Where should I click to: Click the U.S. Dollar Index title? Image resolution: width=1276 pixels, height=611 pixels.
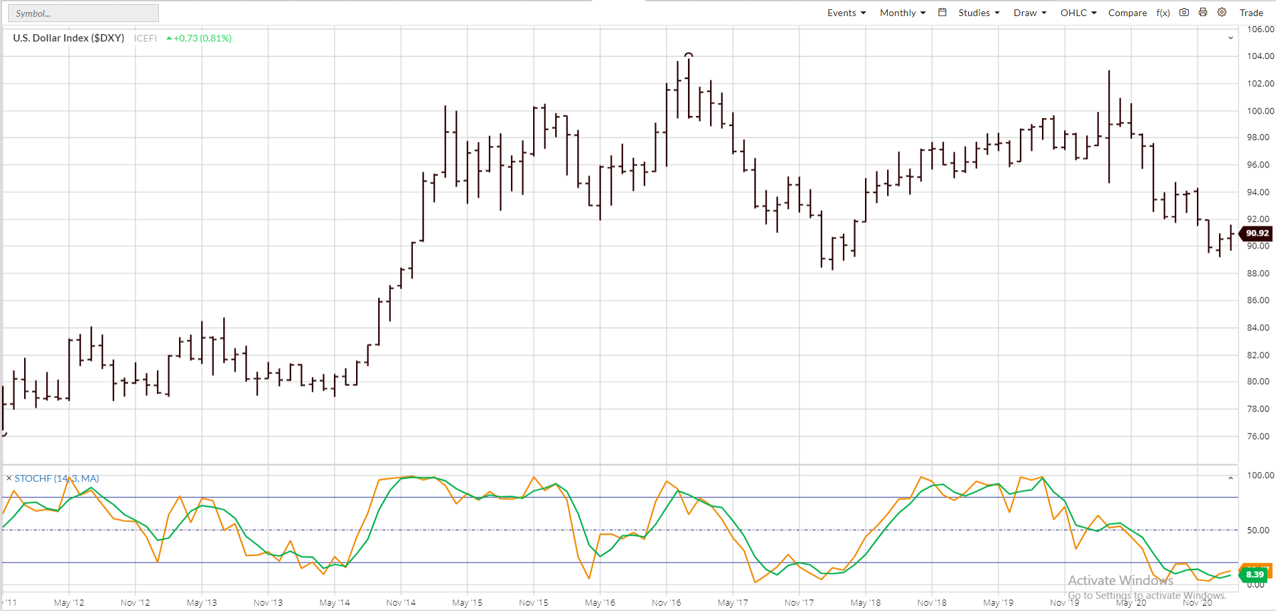coord(68,38)
